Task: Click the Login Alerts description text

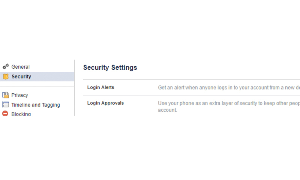Action: pos(229,88)
